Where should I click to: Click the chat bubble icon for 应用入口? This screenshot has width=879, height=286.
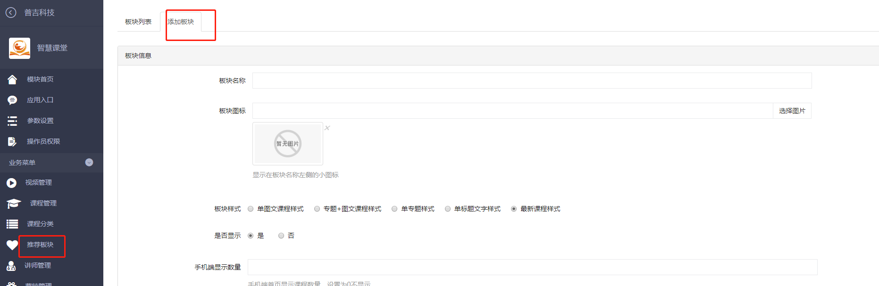tap(12, 100)
